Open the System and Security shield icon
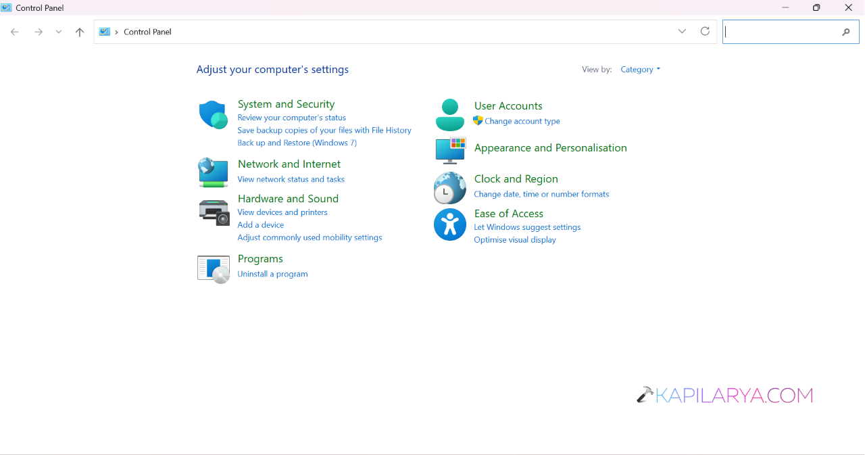Viewport: 865px width, 455px height. pos(213,115)
